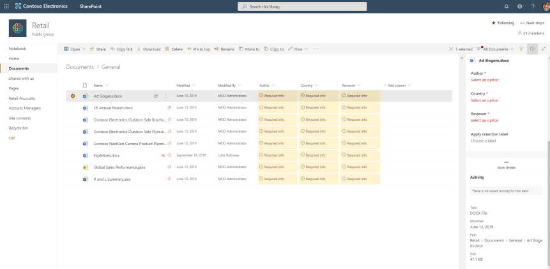
Task: Open the All Documents view dropdown
Action: click(x=496, y=49)
